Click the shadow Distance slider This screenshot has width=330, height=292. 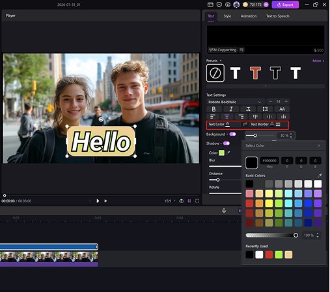225,180
